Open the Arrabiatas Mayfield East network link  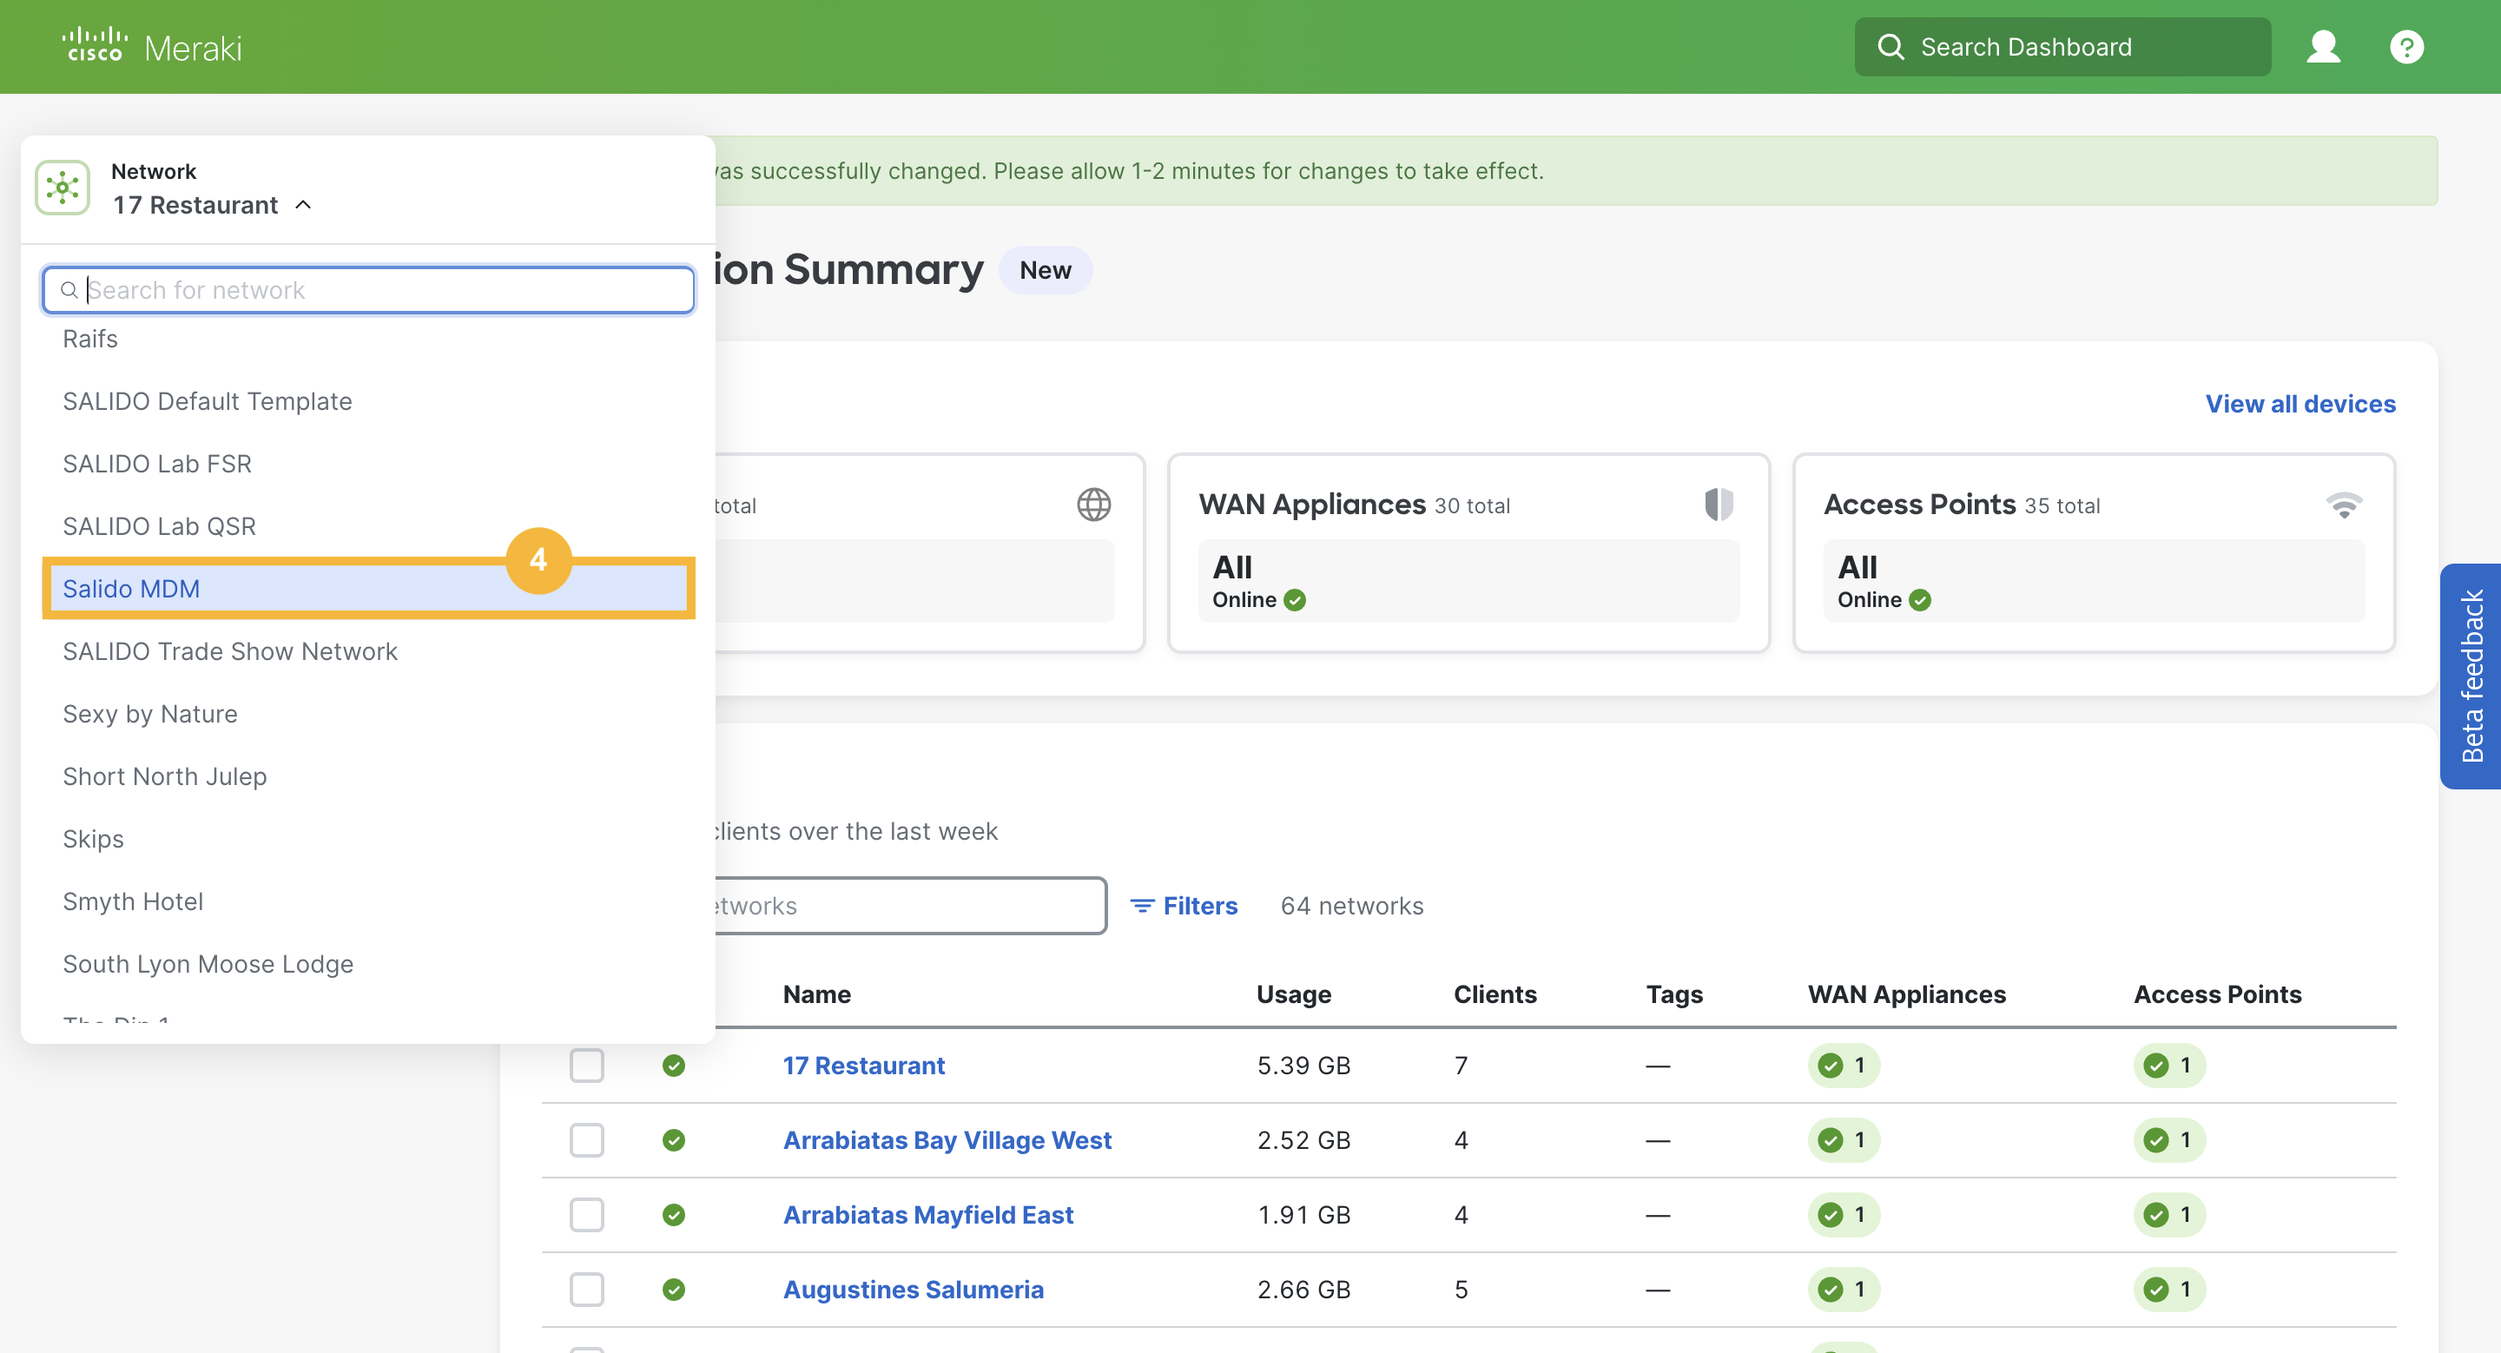tap(928, 1214)
